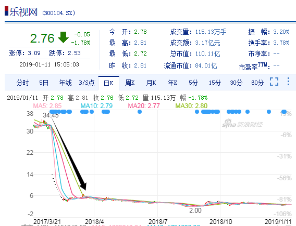This screenshot has height=226, width=296.
Task: Select the 5分 interval tab
Action: (193, 83)
